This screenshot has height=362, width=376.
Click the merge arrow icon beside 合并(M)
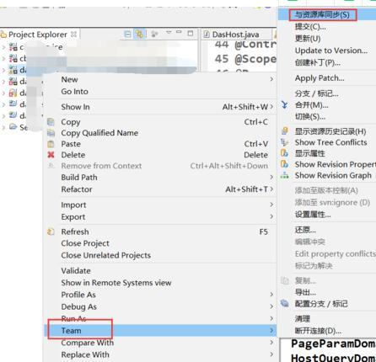click(x=285, y=105)
